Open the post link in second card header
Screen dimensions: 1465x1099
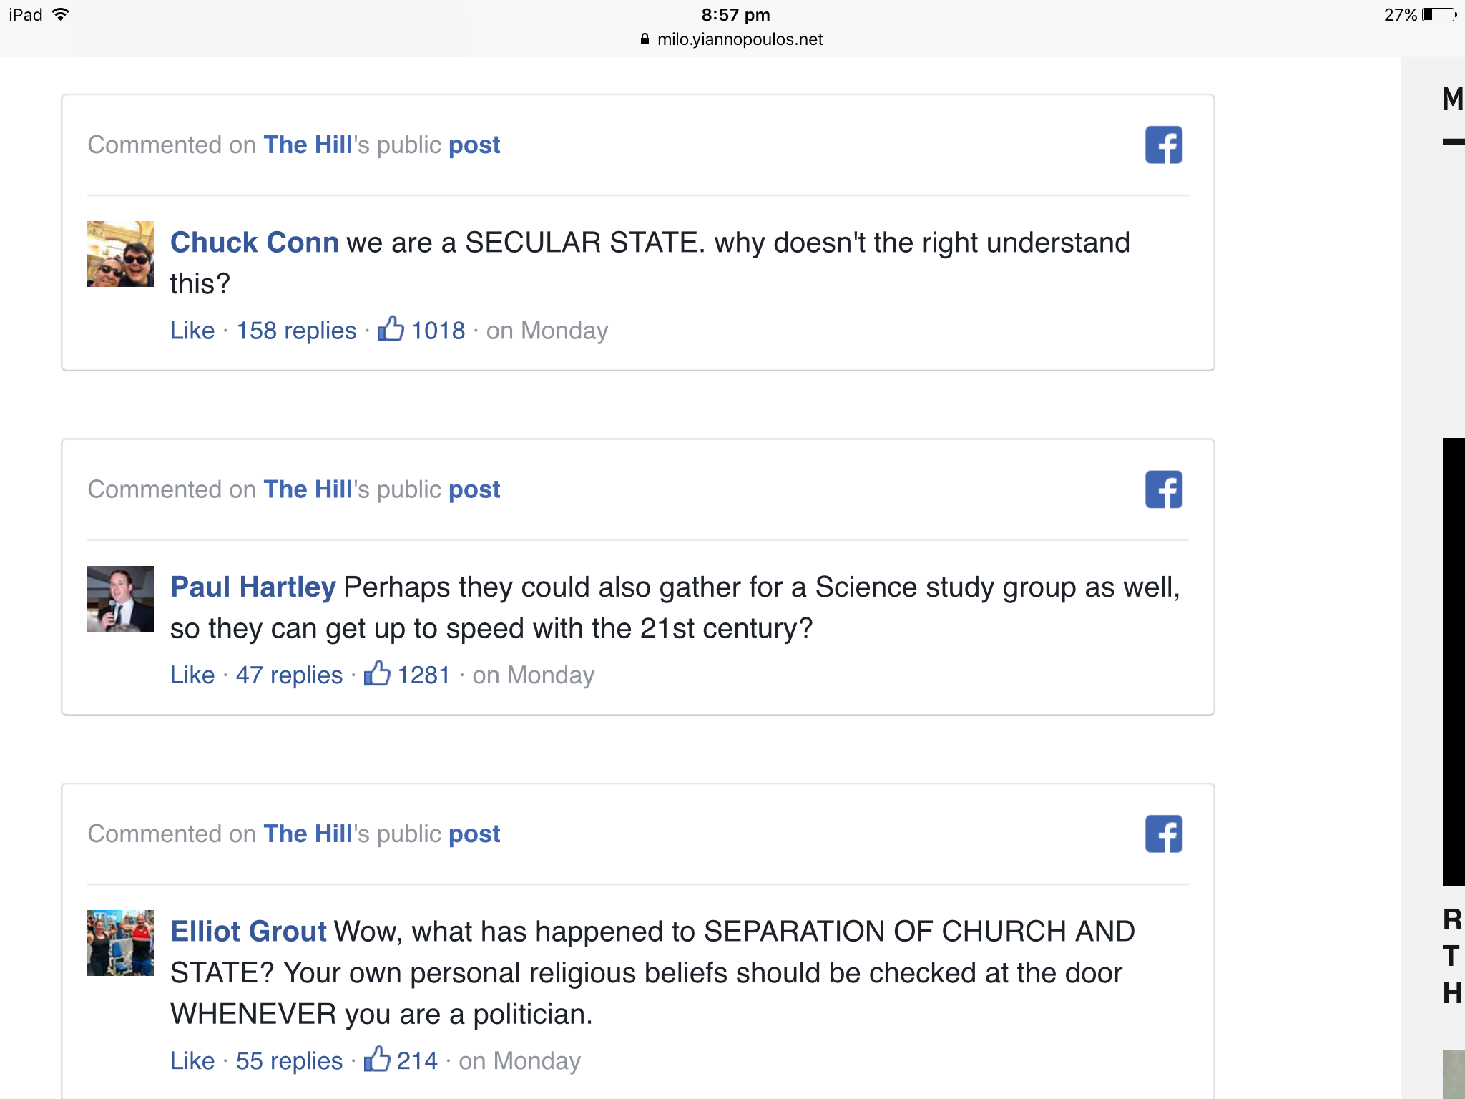[x=474, y=489]
